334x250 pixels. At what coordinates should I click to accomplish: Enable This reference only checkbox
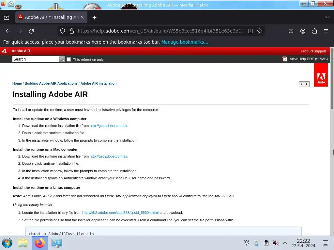pos(69,59)
